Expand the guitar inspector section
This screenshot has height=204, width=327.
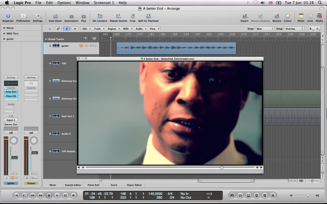pos(4,39)
